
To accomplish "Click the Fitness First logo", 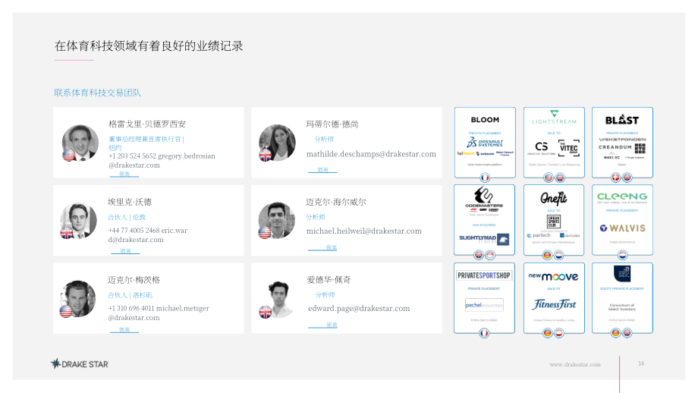I will coord(554,304).
